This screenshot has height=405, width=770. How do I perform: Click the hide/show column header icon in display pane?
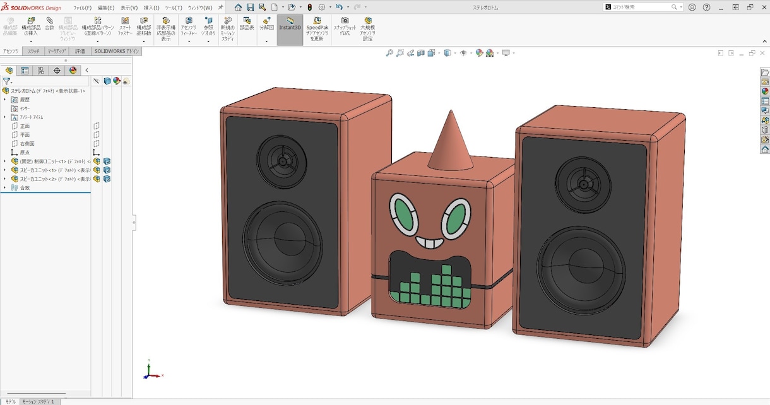(x=97, y=81)
